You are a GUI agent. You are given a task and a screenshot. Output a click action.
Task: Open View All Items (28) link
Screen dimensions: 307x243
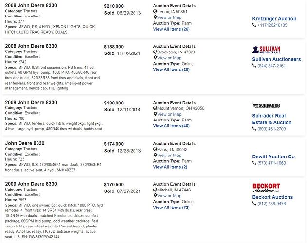[172, 69]
